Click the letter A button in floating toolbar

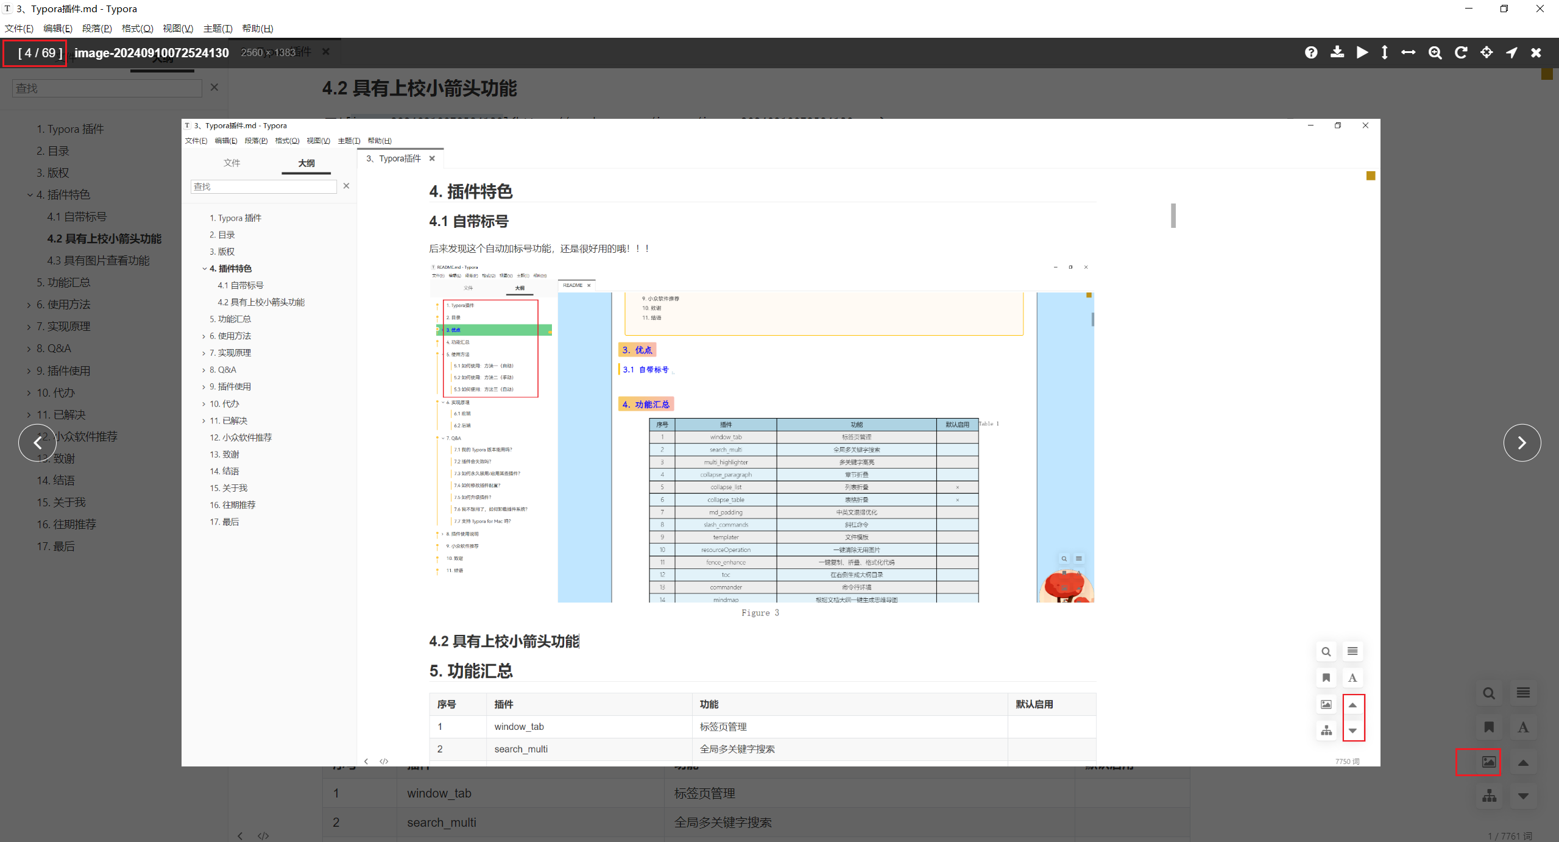point(1523,727)
